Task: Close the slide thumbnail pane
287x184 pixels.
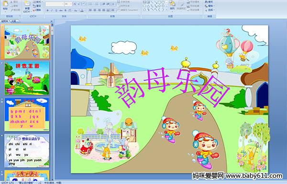Action: (x=52, y=21)
